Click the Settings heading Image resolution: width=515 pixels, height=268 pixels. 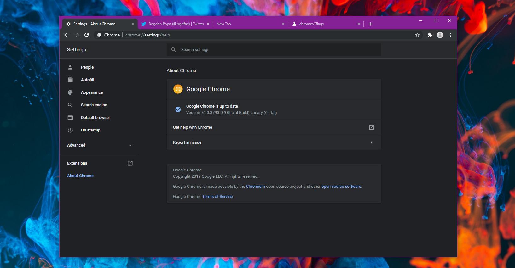[77, 50]
